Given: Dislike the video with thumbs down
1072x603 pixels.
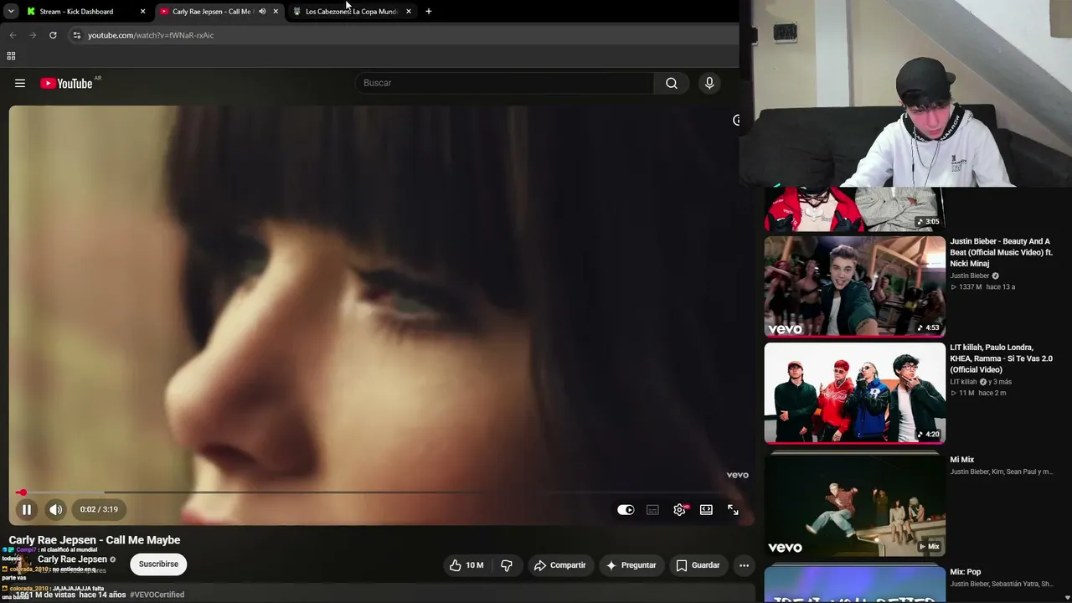Looking at the screenshot, I should coord(507,565).
